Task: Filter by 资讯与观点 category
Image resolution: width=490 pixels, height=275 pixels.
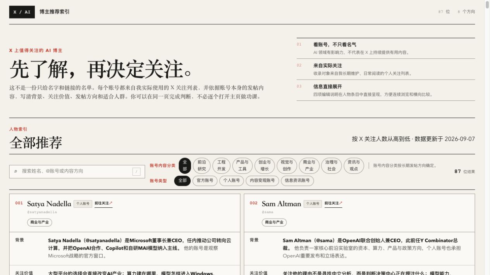Action: [354, 165]
